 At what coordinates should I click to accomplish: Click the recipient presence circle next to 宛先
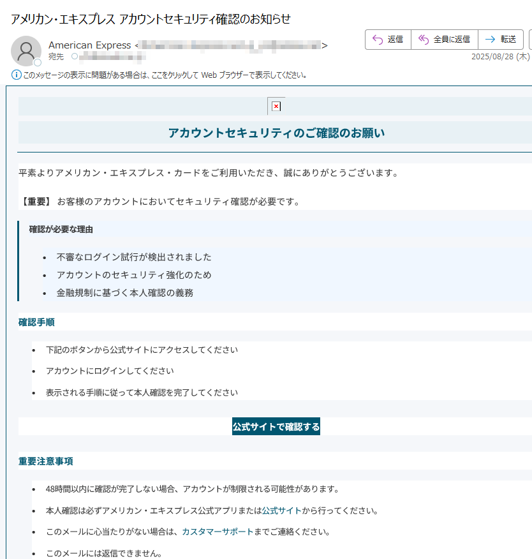(75, 56)
